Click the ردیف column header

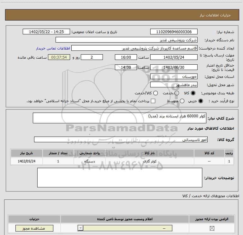tap(229, 153)
